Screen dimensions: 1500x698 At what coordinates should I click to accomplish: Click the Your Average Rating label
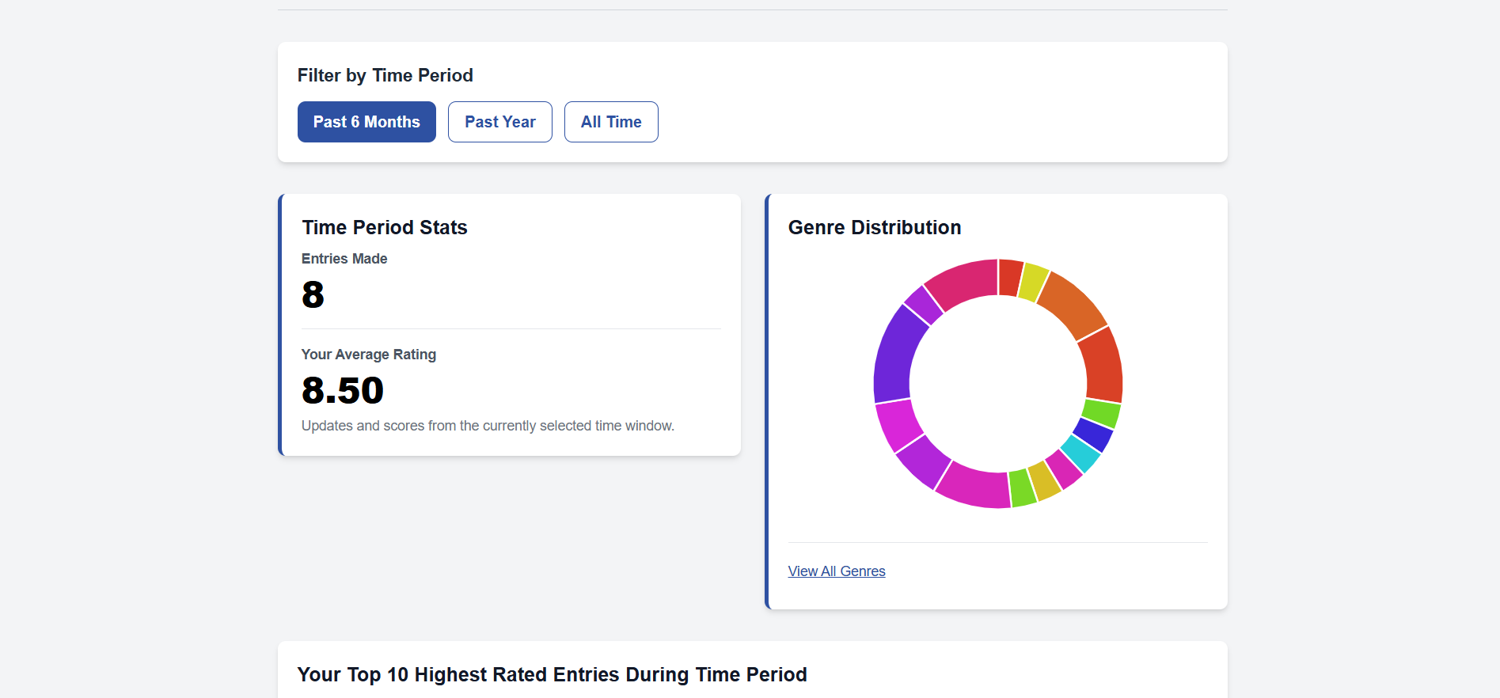(x=369, y=355)
